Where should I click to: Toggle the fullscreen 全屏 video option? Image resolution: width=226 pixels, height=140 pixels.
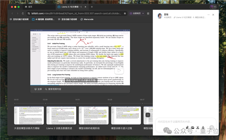38,89
